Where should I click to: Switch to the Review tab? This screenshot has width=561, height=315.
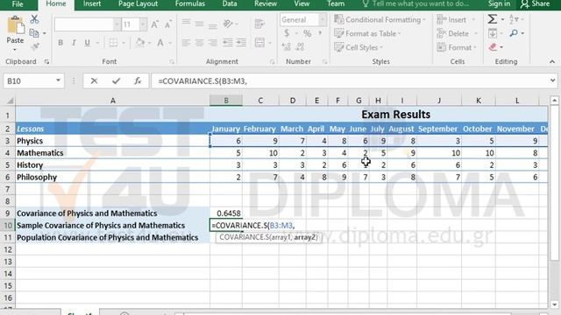265,3
